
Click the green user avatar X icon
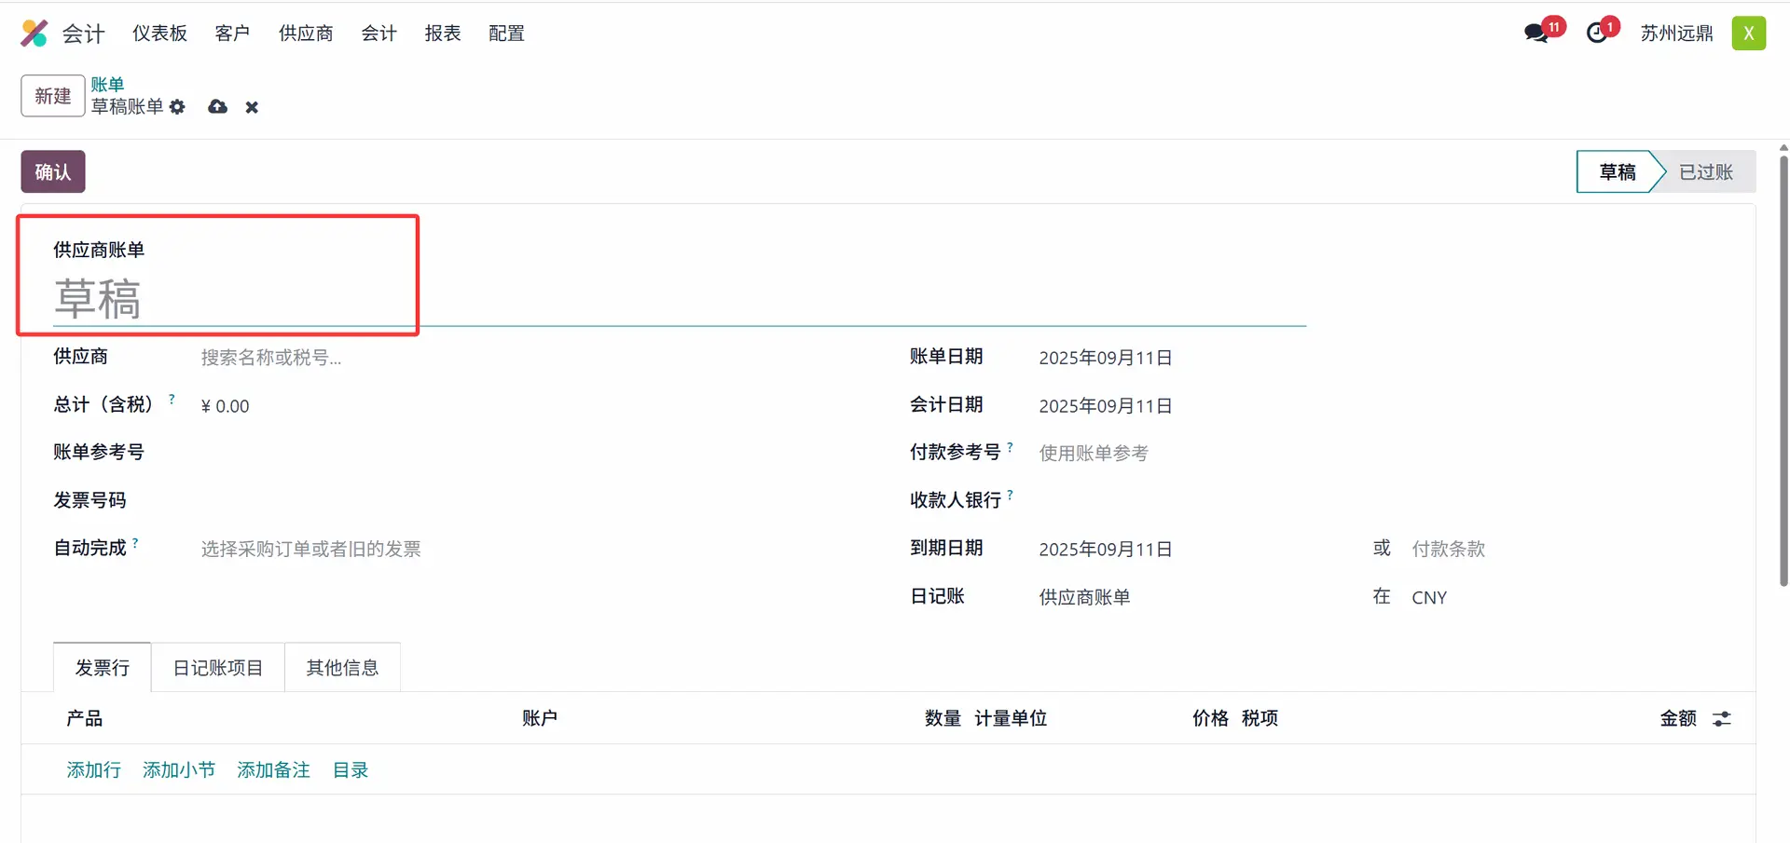coord(1748,34)
